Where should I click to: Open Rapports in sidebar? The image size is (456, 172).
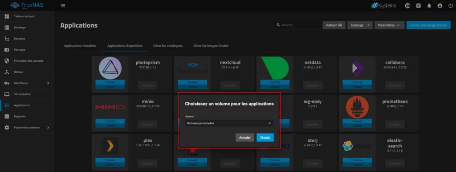[x=27, y=116]
